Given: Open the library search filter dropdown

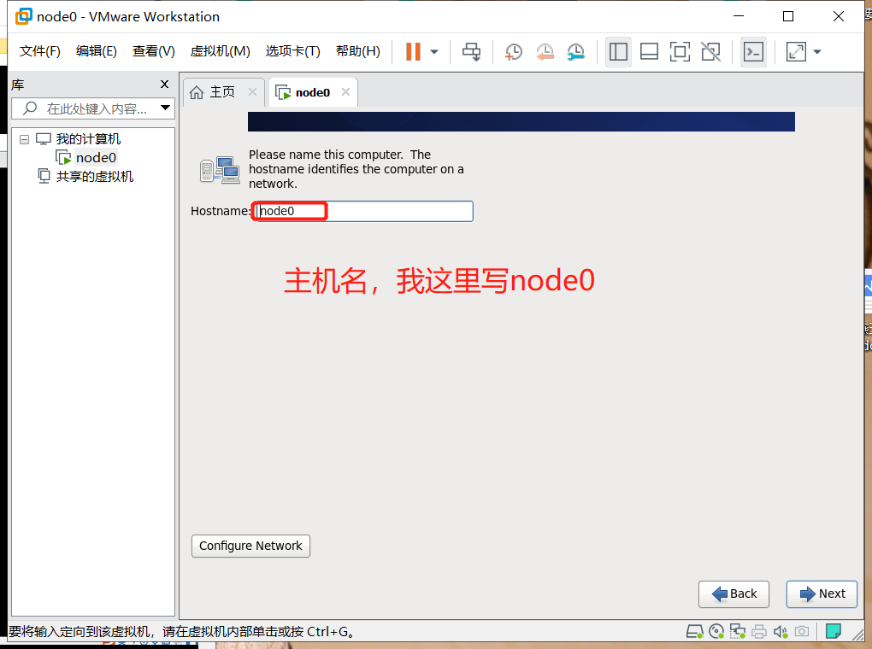Looking at the screenshot, I should point(165,108).
